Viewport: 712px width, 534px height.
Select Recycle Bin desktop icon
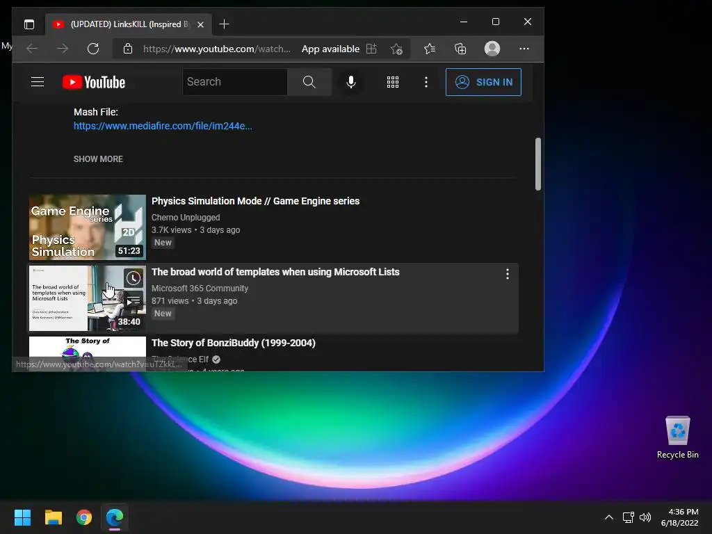(677, 437)
